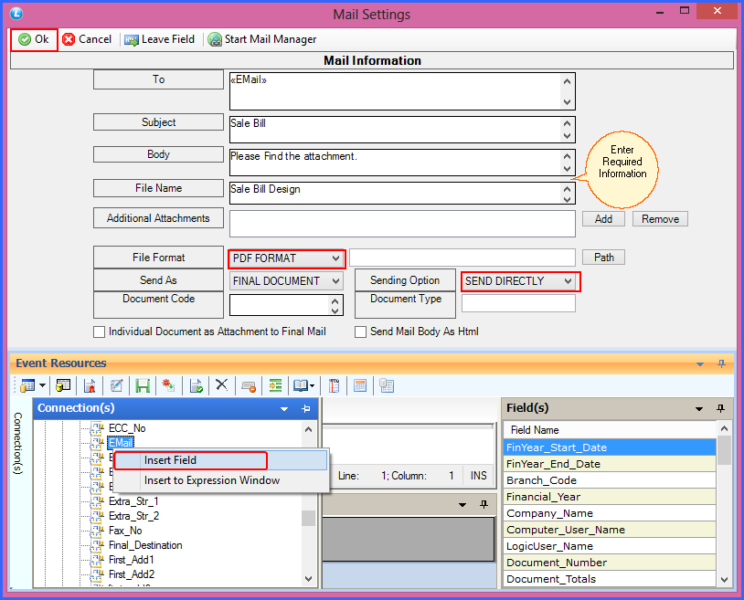
Task: Click the black X delete icon
Action: 221,384
